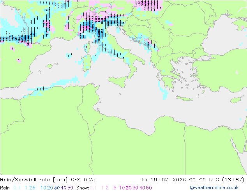Click the "09..09 UTC" time text
This screenshot has width=247, height=191.
pyautogui.click(x=204, y=180)
